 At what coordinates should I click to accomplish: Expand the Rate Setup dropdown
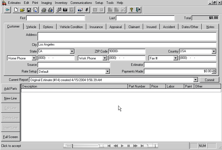pyautogui.click(x=108, y=72)
